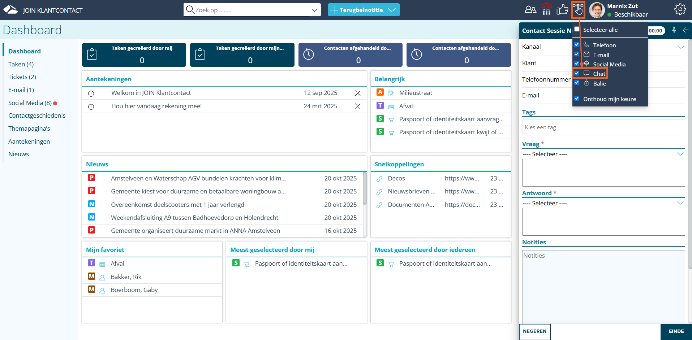Go to Contactgeschiedenis in sidebar
Screen dimensions: 692x340
pos(37,115)
